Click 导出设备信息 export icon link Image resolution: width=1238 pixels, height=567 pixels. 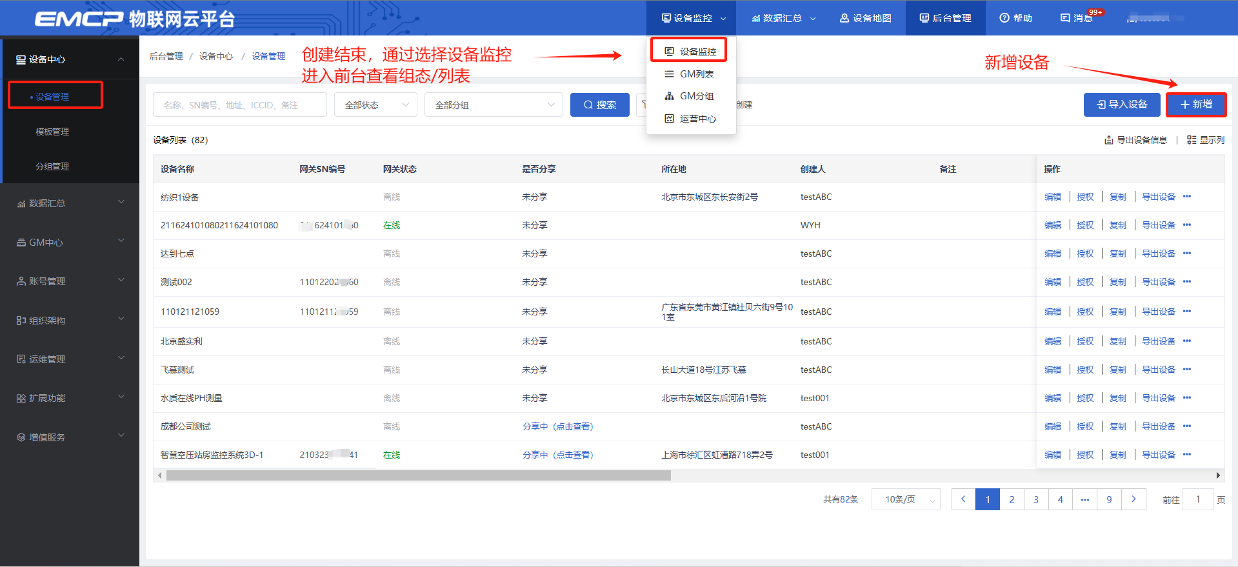1135,140
